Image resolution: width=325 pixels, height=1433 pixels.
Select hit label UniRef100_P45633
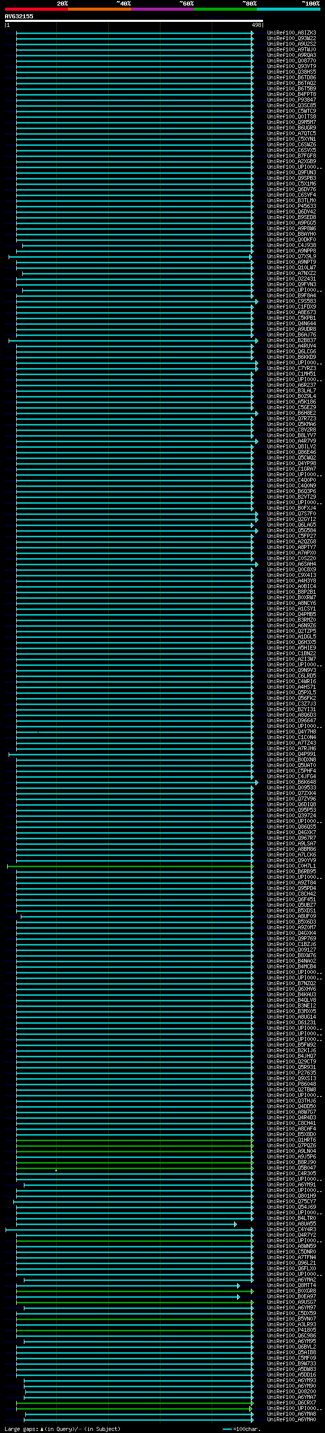(x=291, y=206)
